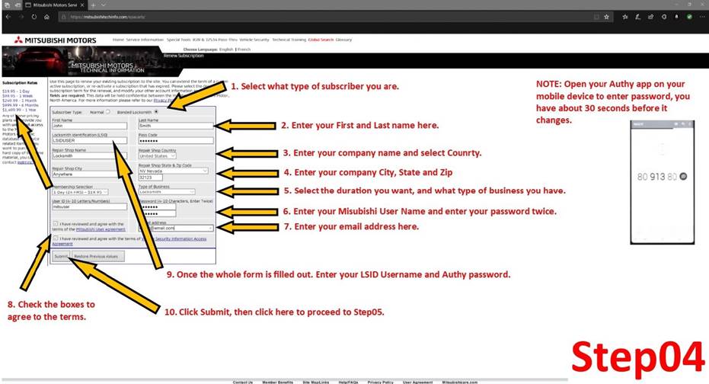The image size is (709, 384).
Task: Switch the site language to French
Action: pyautogui.click(x=244, y=50)
